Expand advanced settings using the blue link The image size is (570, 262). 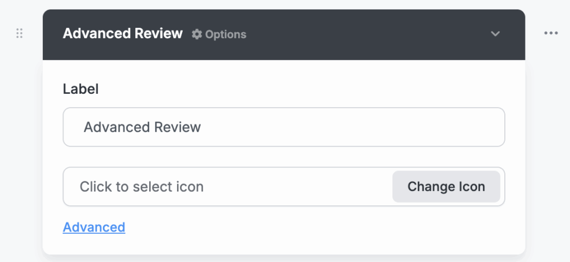94,227
